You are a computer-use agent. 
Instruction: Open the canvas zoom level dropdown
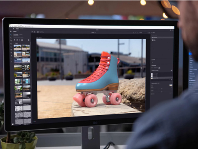tap(94, 33)
